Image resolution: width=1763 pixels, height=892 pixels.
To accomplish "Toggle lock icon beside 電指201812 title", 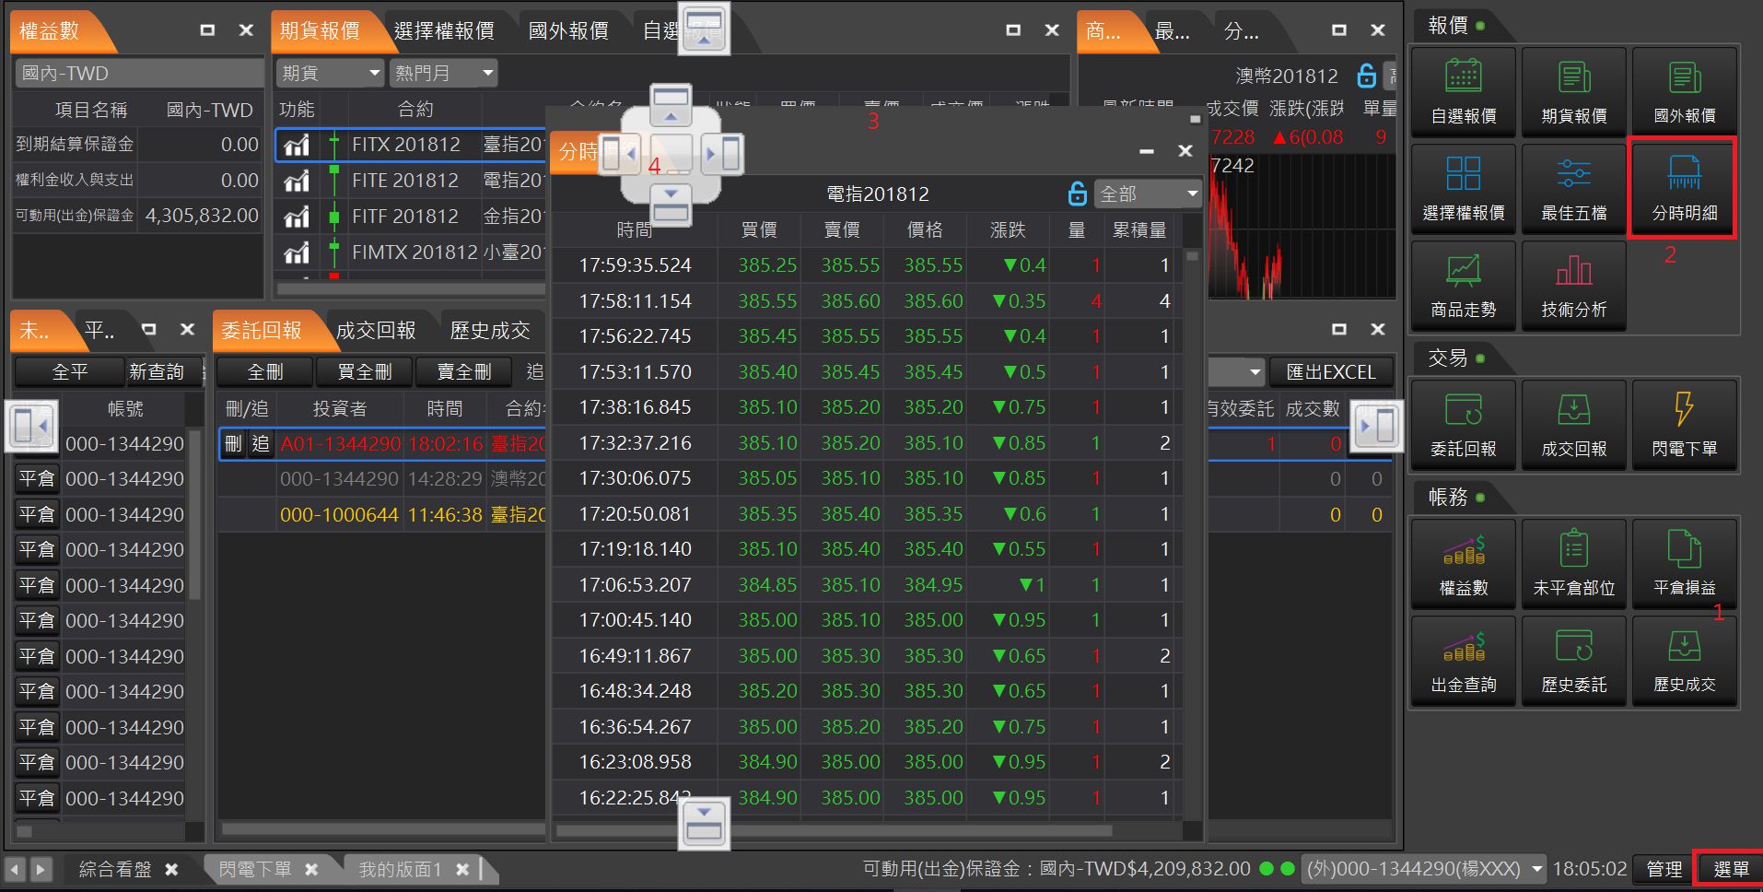I will 1077,194.
